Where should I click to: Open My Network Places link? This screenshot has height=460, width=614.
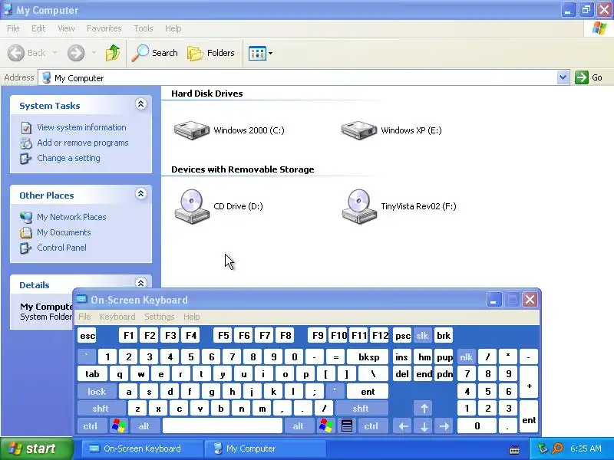click(x=71, y=217)
